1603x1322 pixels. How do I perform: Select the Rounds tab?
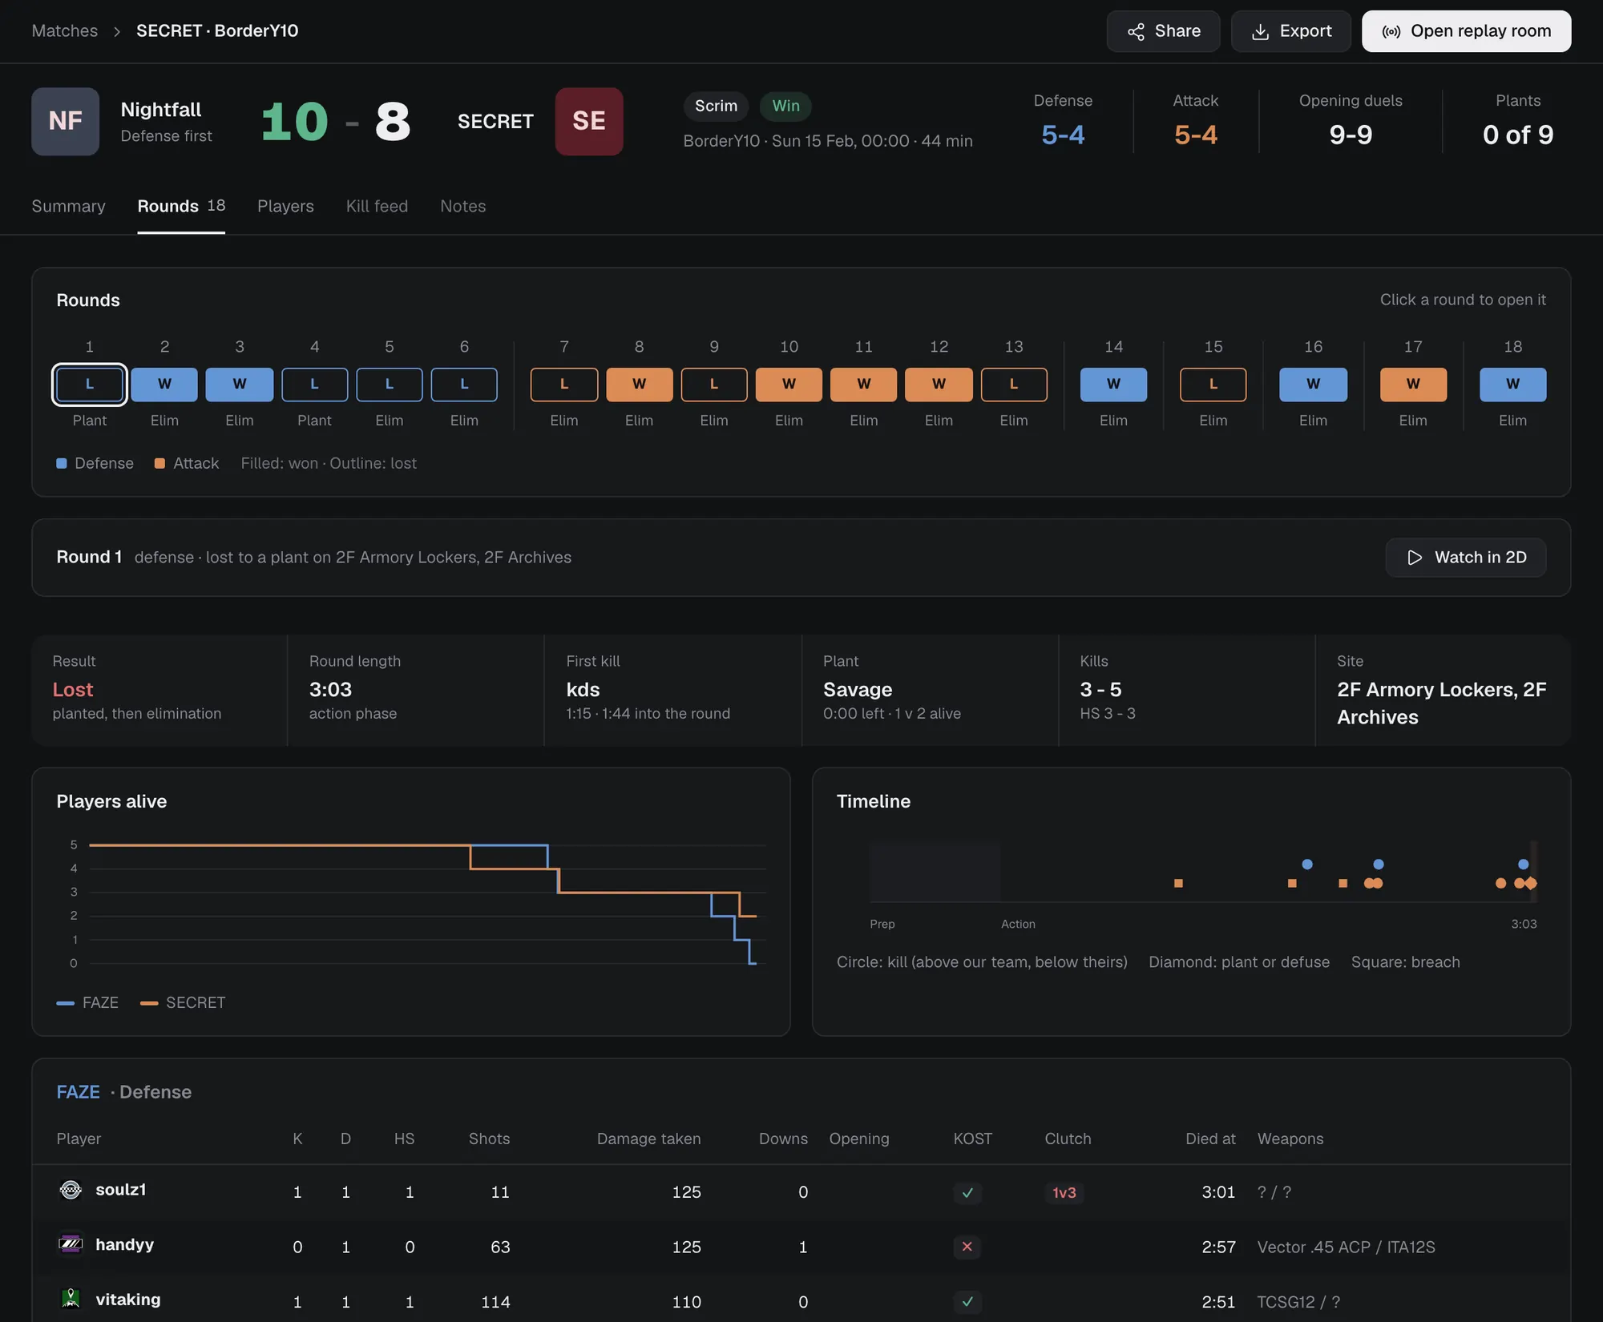(x=181, y=206)
